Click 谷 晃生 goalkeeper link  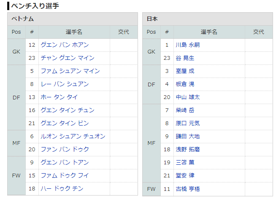(x=185, y=58)
